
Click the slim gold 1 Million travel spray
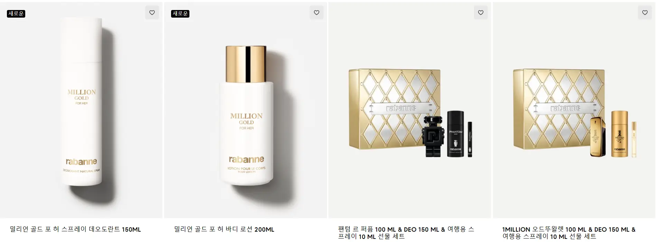(x=634, y=139)
